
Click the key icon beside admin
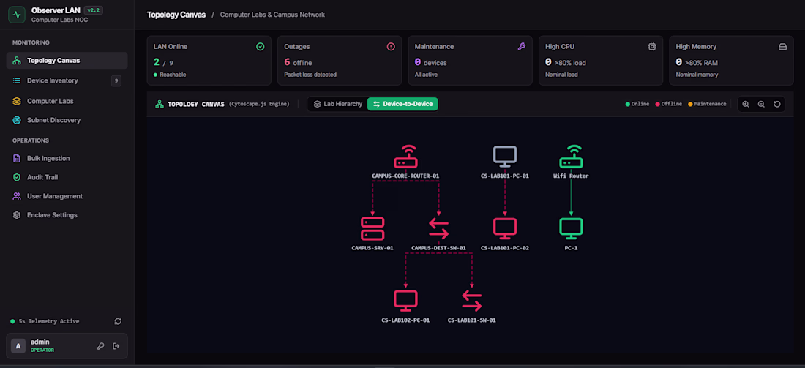(x=101, y=346)
